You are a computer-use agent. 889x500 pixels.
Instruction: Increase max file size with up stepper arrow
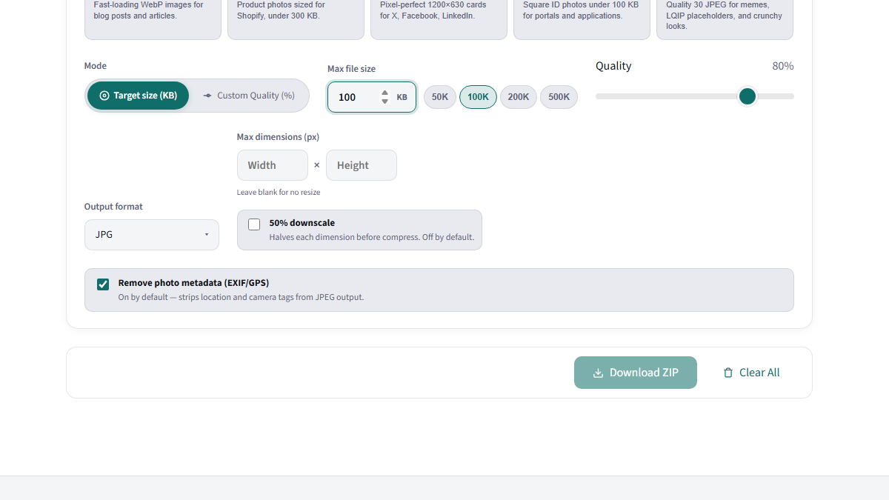coord(384,93)
